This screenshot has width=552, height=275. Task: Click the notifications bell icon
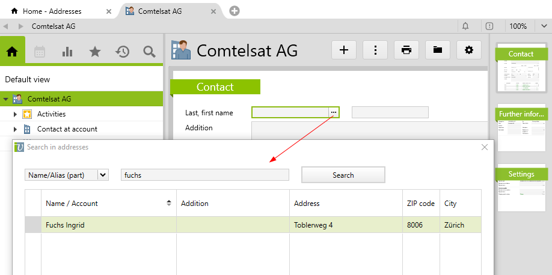[465, 26]
